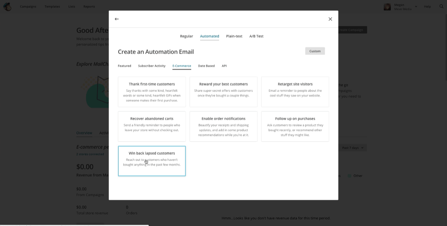Click the 2 stores connected link

[90, 154]
